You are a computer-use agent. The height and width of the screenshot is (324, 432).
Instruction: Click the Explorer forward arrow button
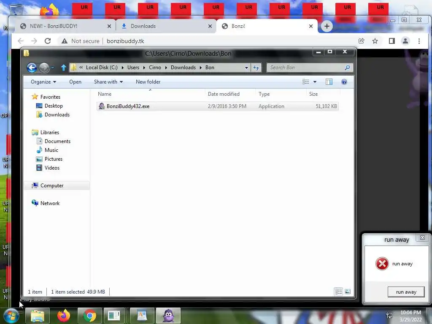tap(44, 67)
